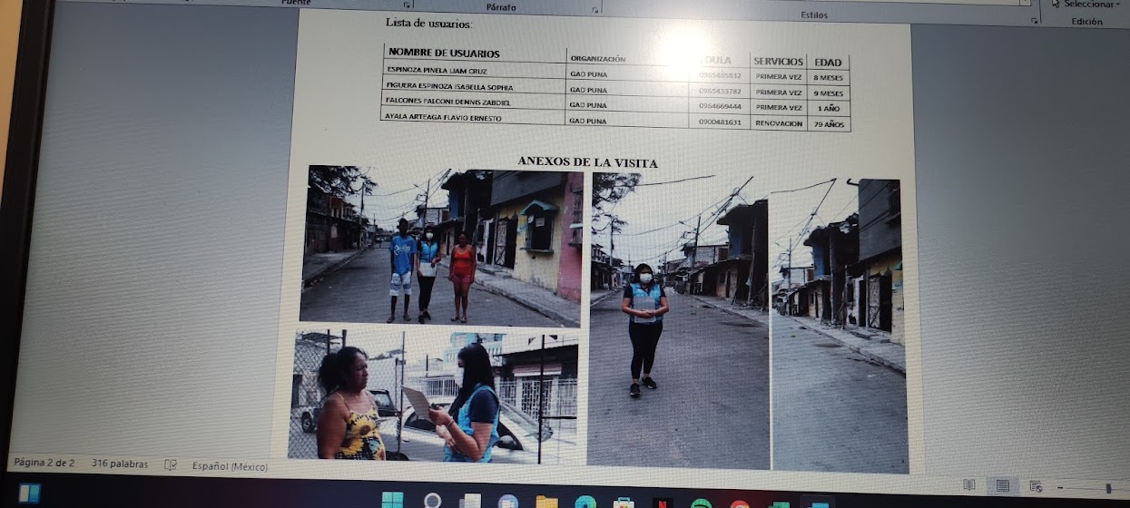
Task: Switch to Web Layout view
Action: [x=1036, y=486]
